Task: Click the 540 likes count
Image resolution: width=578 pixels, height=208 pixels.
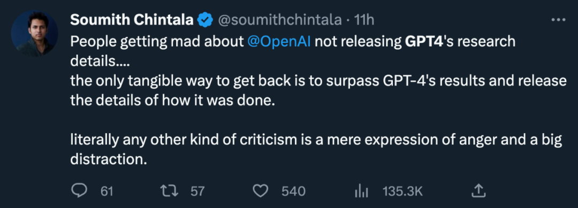Action: [293, 191]
